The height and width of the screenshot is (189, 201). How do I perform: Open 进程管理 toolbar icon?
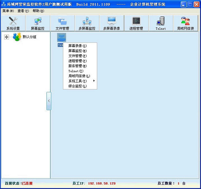click(136, 23)
